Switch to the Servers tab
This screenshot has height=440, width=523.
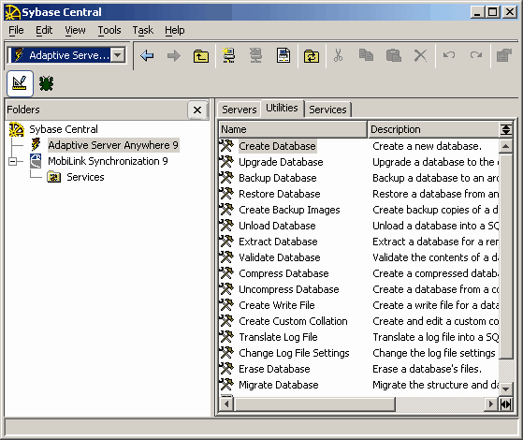[x=240, y=110]
